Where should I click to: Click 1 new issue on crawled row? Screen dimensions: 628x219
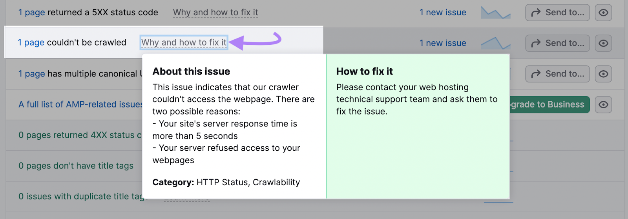point(443,43)
